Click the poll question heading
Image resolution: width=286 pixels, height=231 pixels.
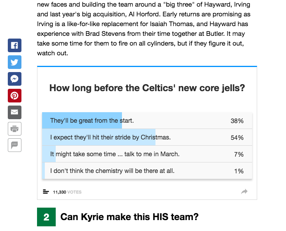[x=147, y=88]
